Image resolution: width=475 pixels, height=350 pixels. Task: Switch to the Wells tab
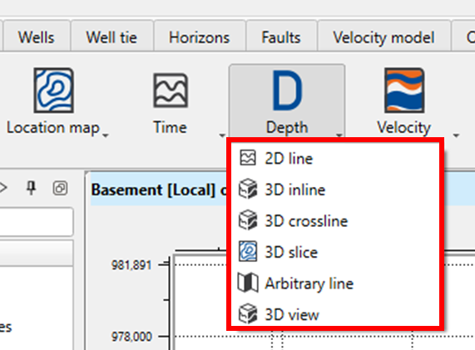(x=37, y=37)
